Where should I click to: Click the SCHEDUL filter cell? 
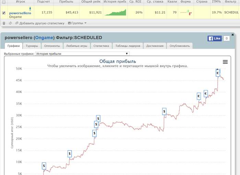coord(231,13)
